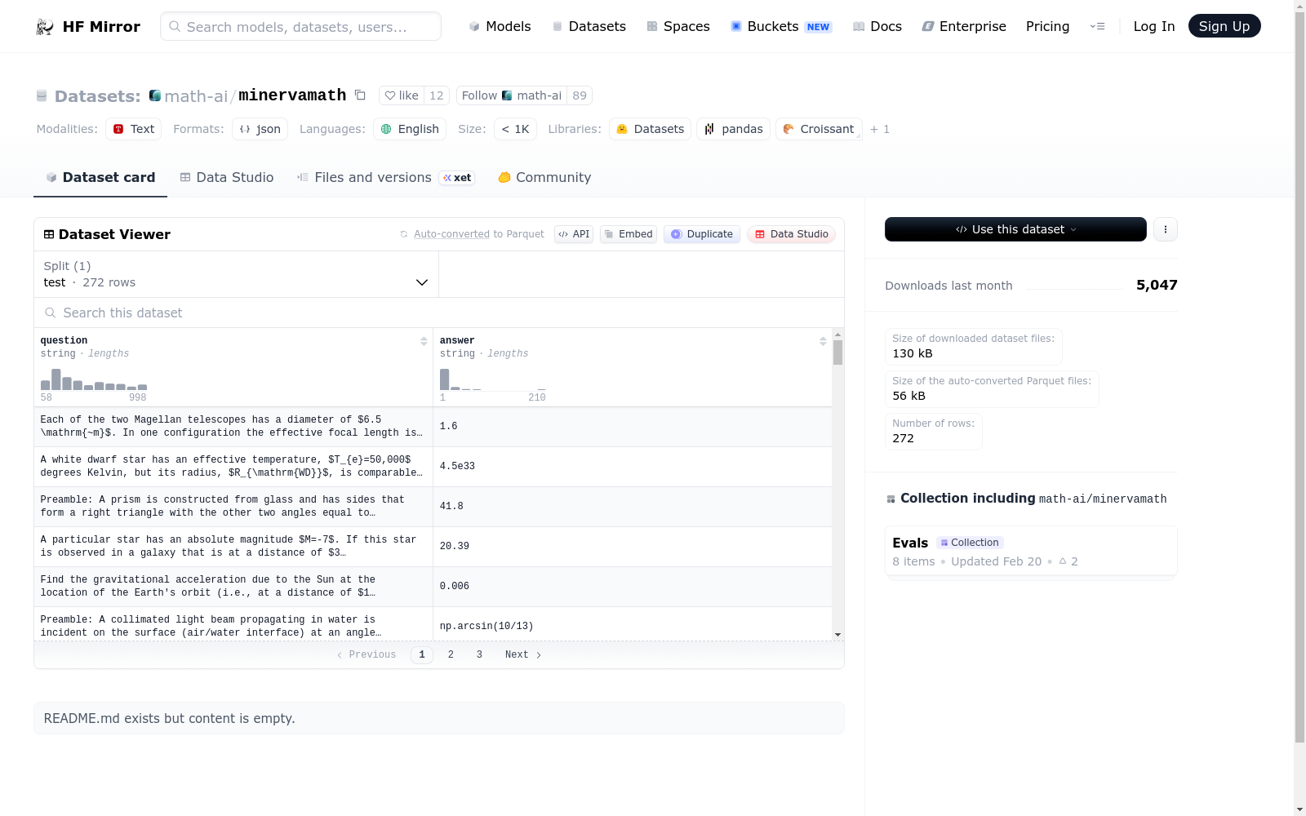Click the minervamath dataset title
Image resolution: width=1306 pixels, height=816 pixels.
tap(292, 95)
